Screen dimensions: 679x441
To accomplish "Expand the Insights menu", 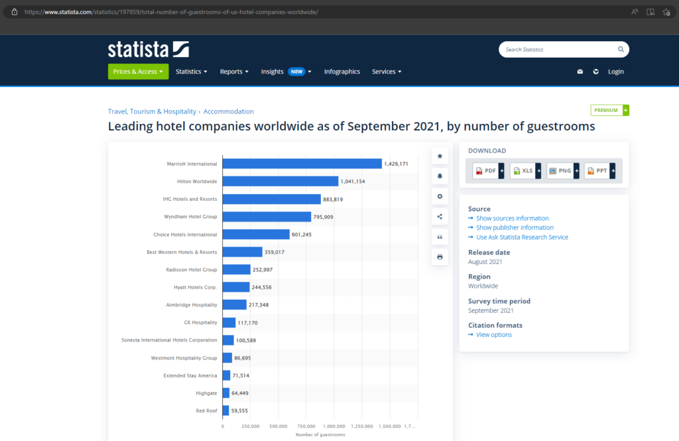I will click(x=286, y=72).
